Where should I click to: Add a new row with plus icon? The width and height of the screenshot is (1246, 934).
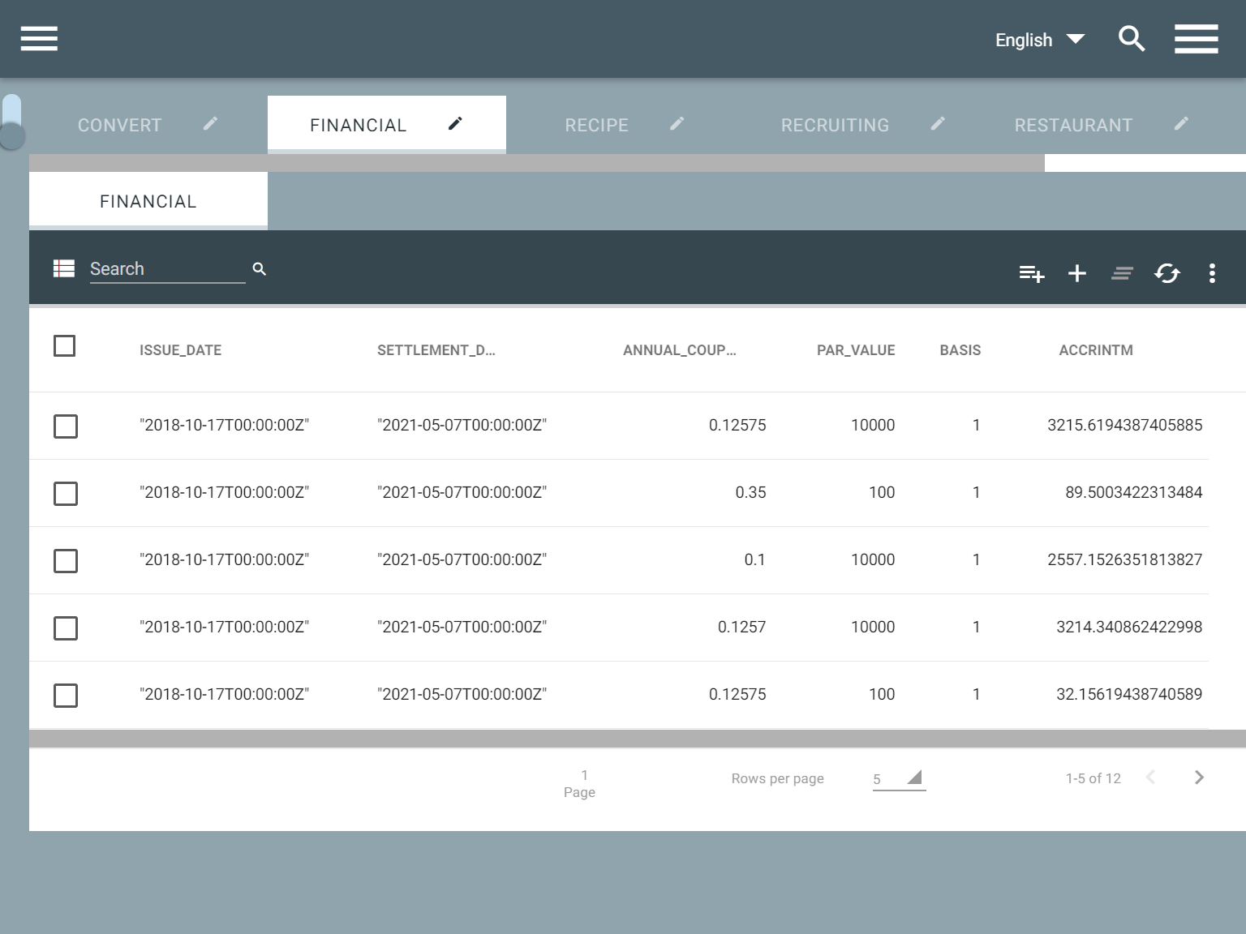pyautogui.click(x=1076, y=273)
